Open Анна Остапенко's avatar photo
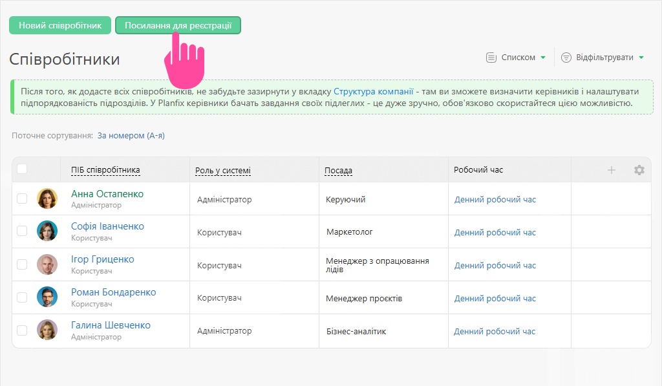Screen dimensions: 662x386 pyautogui.click(x=47, y=198)
